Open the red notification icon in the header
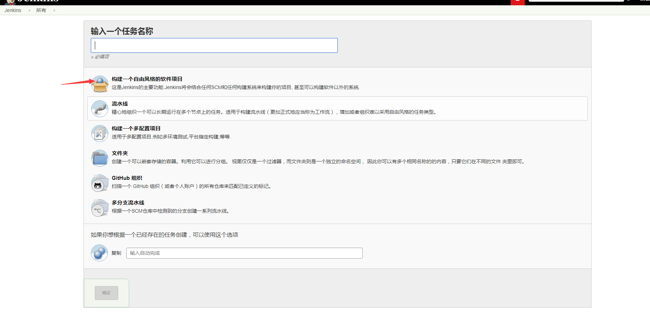This screenshot has height=325, width=650. click(x=517, y=2)
